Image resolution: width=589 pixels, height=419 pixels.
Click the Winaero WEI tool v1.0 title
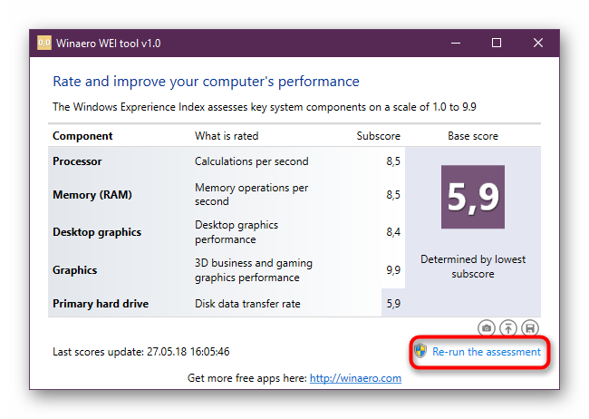[108, 44]
